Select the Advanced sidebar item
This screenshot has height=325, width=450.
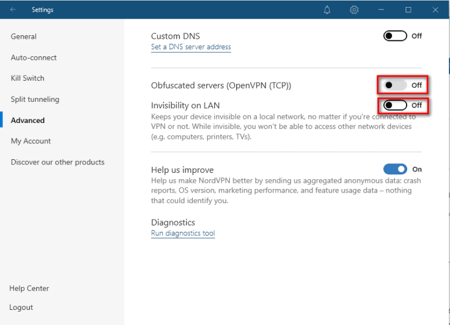coord(28,120)
